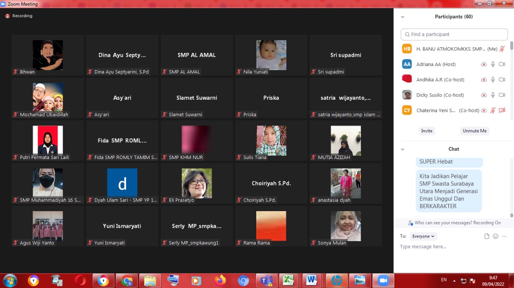Open chat options three-dot menu

[x=504, y=236]
